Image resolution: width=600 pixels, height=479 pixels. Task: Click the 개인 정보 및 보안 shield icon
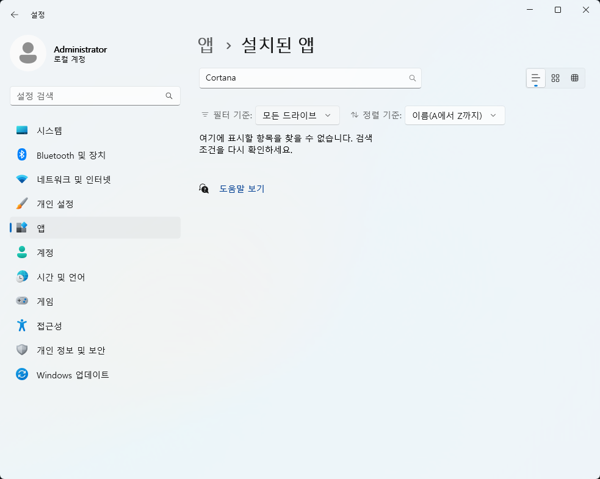(22, 350)
